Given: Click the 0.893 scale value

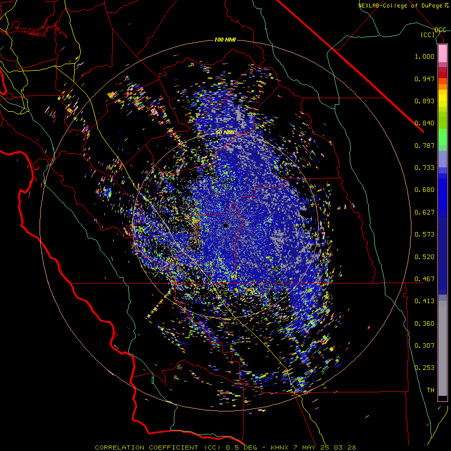Looking at the screenshot, I should tap(424, 101).
